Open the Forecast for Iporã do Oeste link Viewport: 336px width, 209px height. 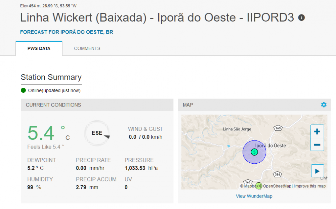tap(67, 32)
